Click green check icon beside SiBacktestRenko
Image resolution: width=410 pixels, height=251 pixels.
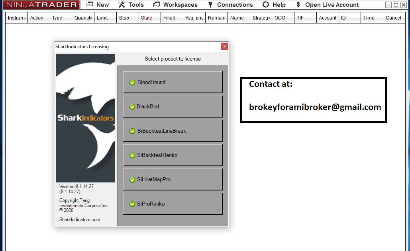(x=132, y=155)
